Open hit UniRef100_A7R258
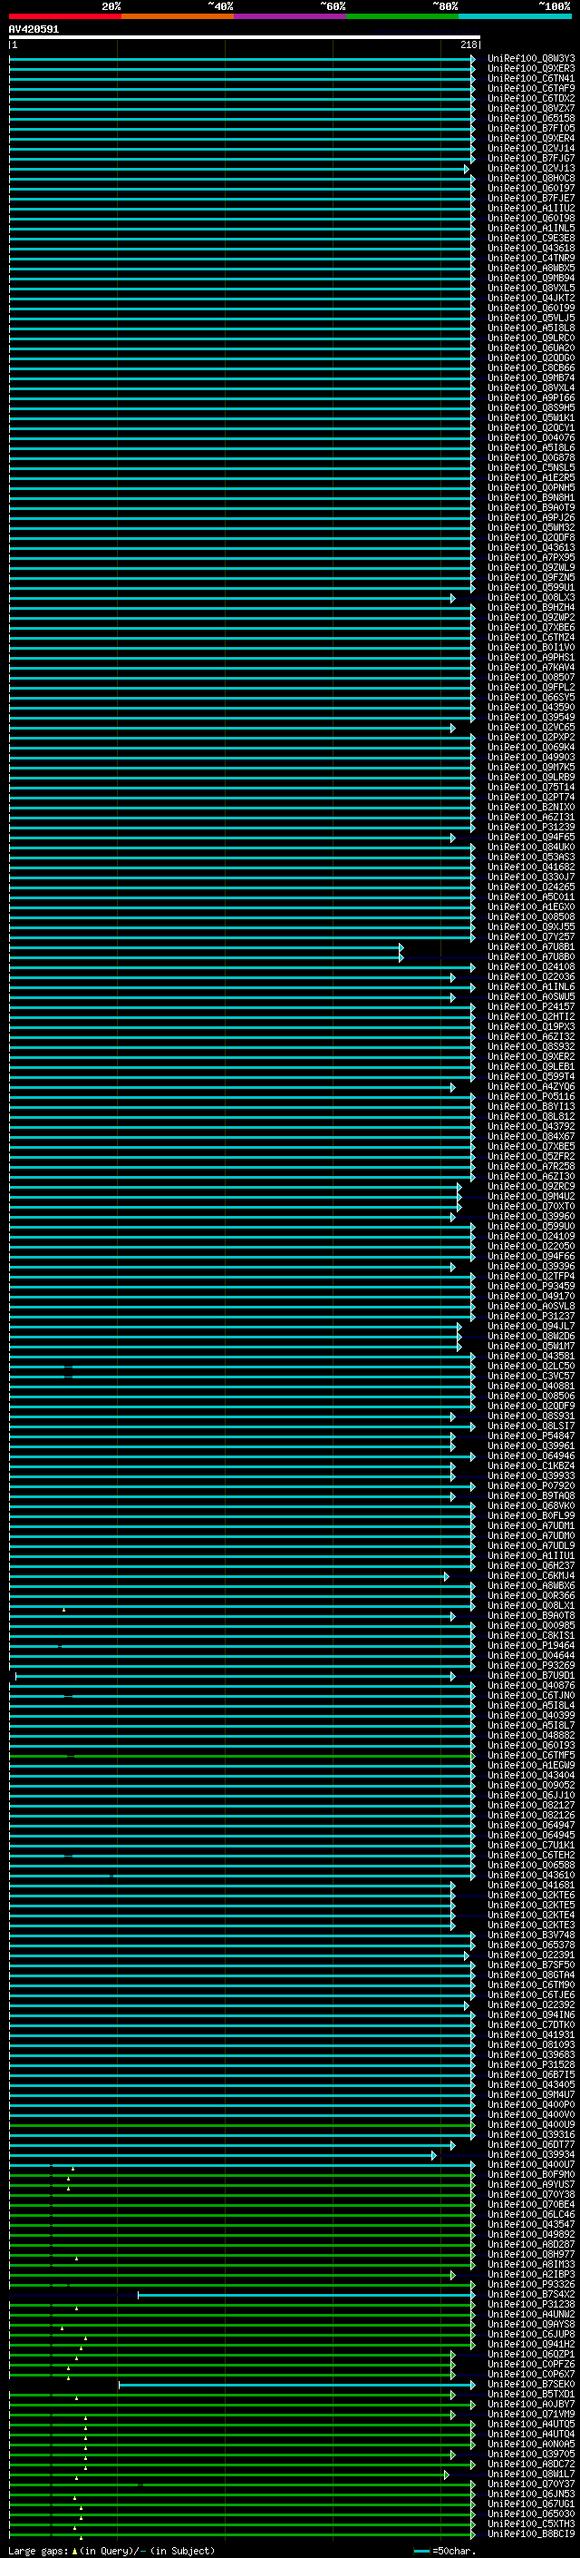The image size is (580, 2558). pyautogui.click(x=531, y=1166)
